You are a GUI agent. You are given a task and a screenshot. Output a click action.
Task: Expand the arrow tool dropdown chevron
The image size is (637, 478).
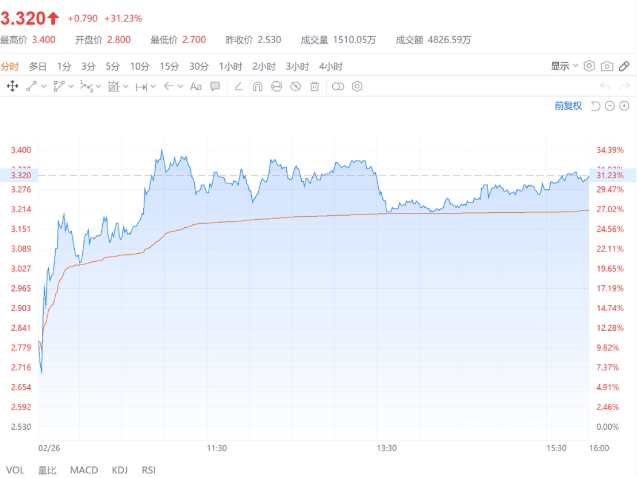tap(181, 87)
